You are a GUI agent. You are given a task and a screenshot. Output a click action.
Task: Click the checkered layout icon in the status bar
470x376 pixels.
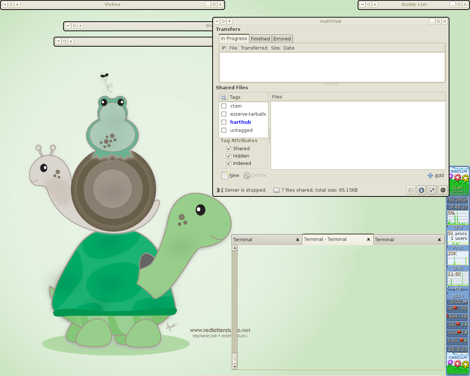tap(432, 190)
